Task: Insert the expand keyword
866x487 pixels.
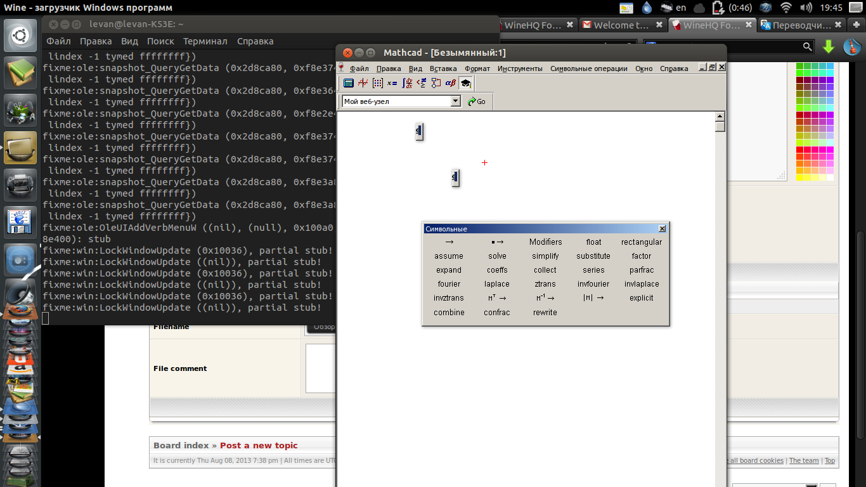Action: 449,270
